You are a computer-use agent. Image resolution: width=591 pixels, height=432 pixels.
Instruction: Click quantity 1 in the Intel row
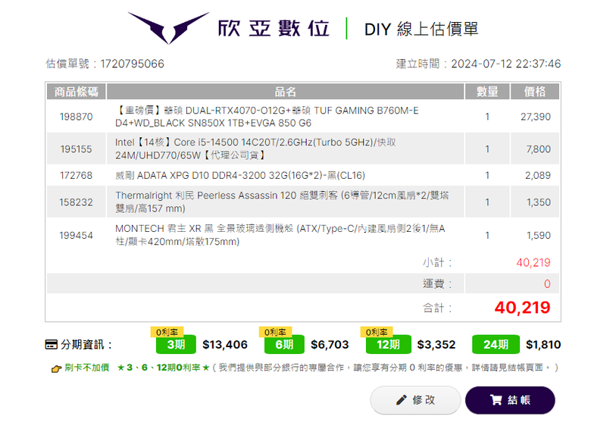pyautogui.click(x=487, y=149)
